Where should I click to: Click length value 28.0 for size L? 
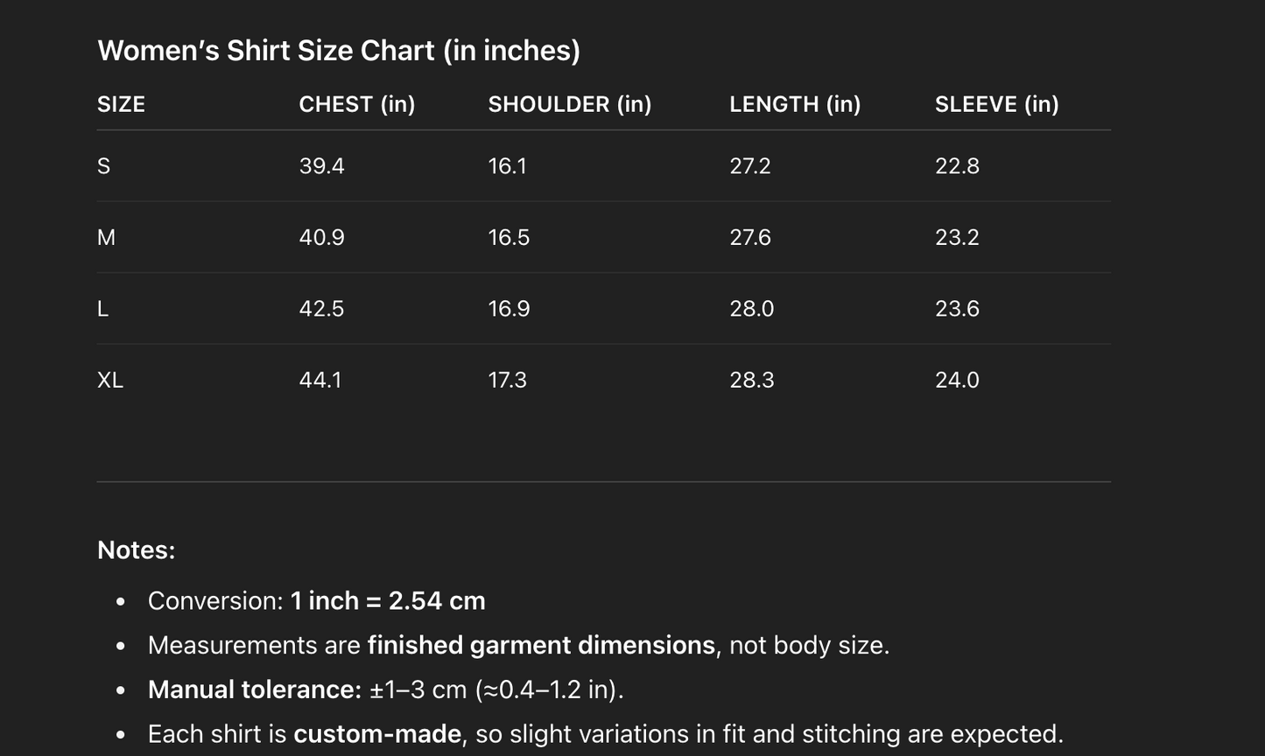[751, 309]
